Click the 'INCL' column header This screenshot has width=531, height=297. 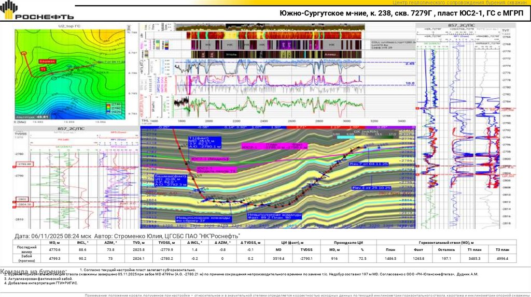[82, 243]
